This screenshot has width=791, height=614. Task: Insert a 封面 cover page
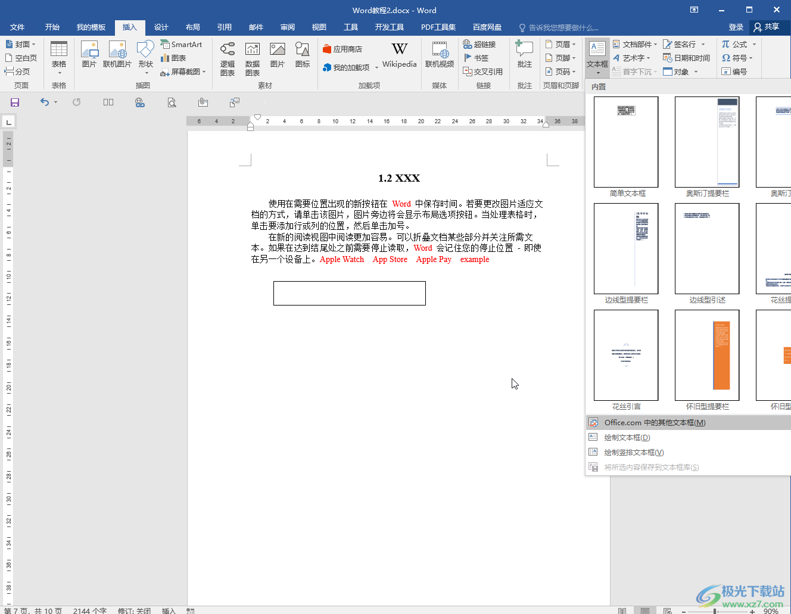pyautogui.click(x=20, y=45)
